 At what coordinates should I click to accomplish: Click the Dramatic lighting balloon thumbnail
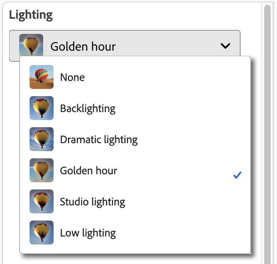pos(42,139)
